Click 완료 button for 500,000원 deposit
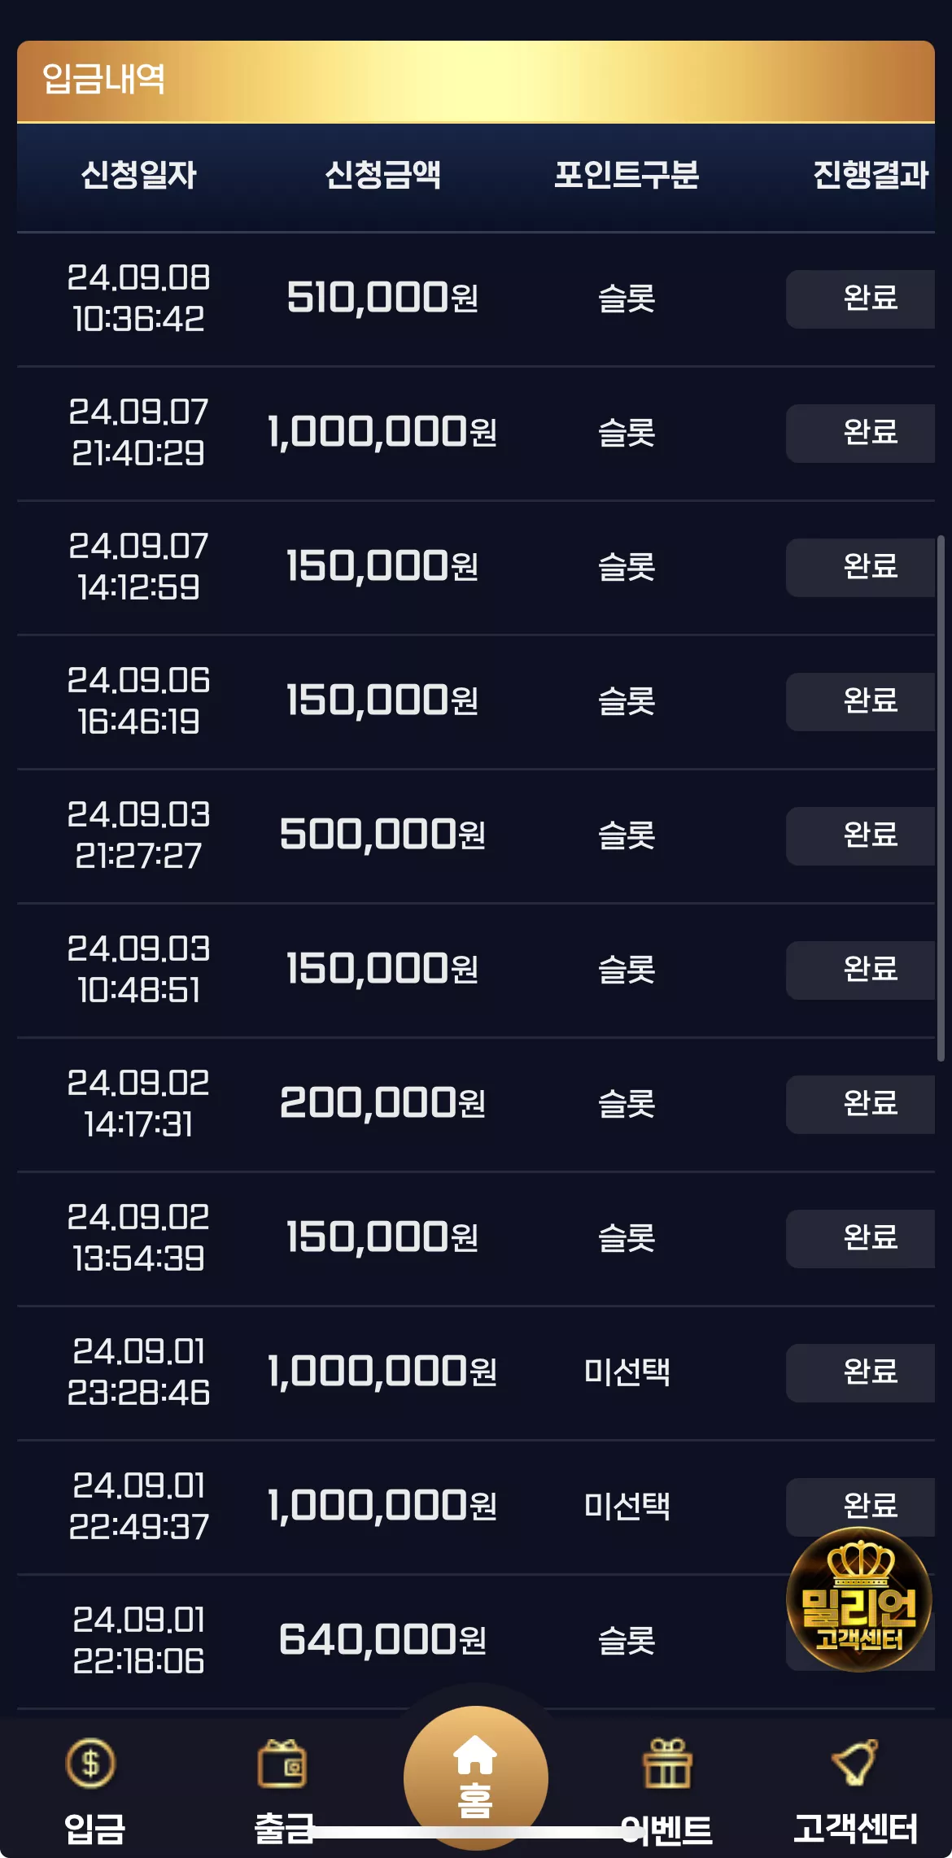 pos(860,835)
